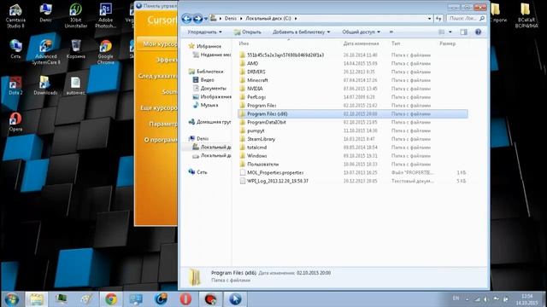Click the EN language indicator
This screenshot has width=547, height=307.
pos(456,298)
